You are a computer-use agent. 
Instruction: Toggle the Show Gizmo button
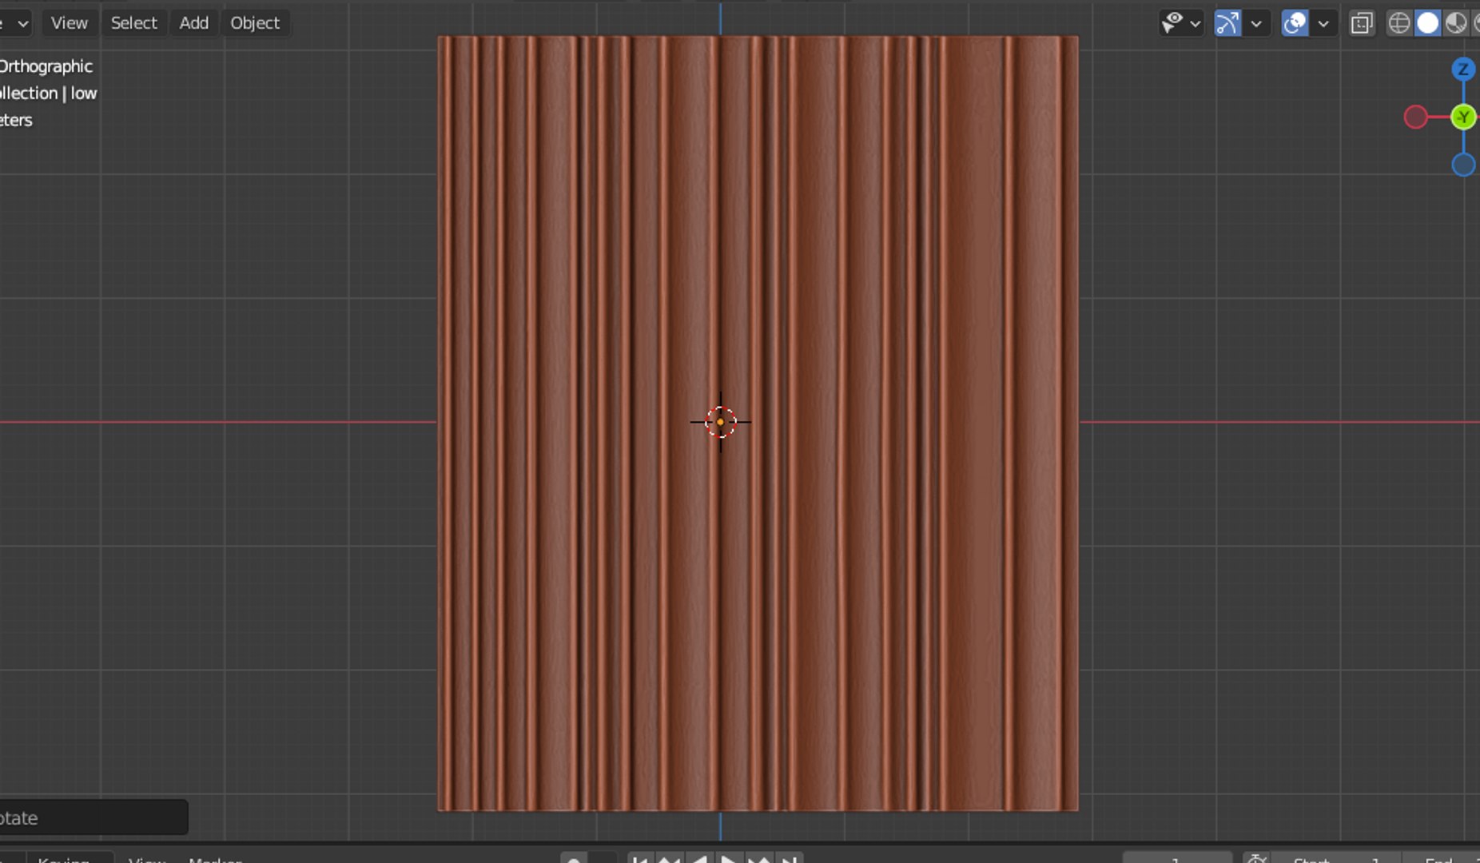pos(1227,23)
